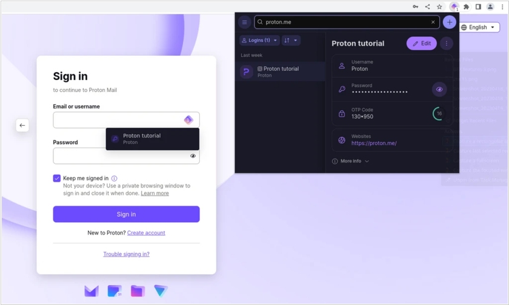The height and width of the screenshot is (305, 509).
Task: Open the browser extensions puzzle icon
Action: 466,7
